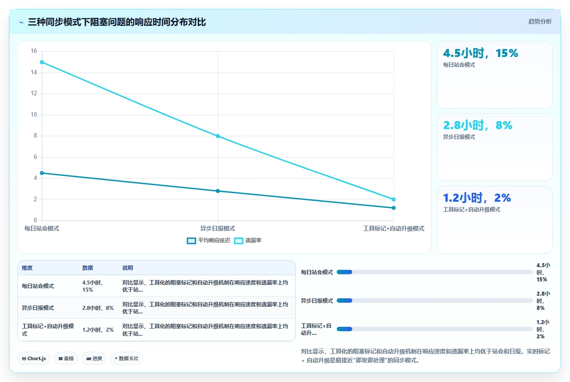Viewport: 570px width, 382px height.
Task: Select the 遗漏率 data point at 异步日报模式
Action: tap(218, 136)
